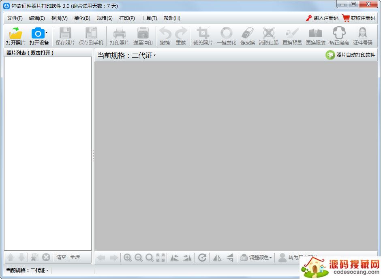
Task: Expand the Adjust Color dropdown
Action: [256, 258]
